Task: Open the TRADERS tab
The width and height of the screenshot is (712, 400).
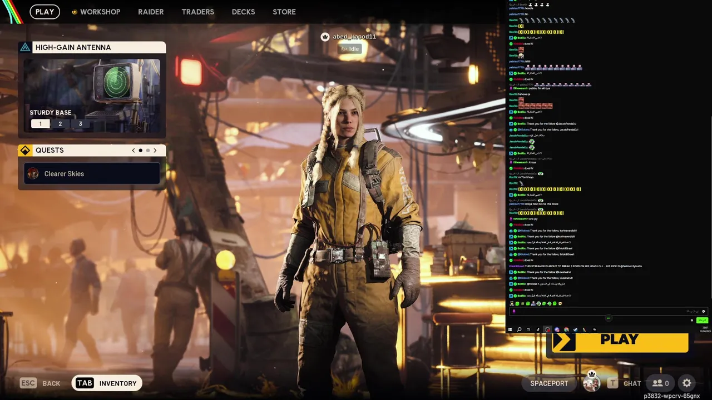Action: click(197, 12)
